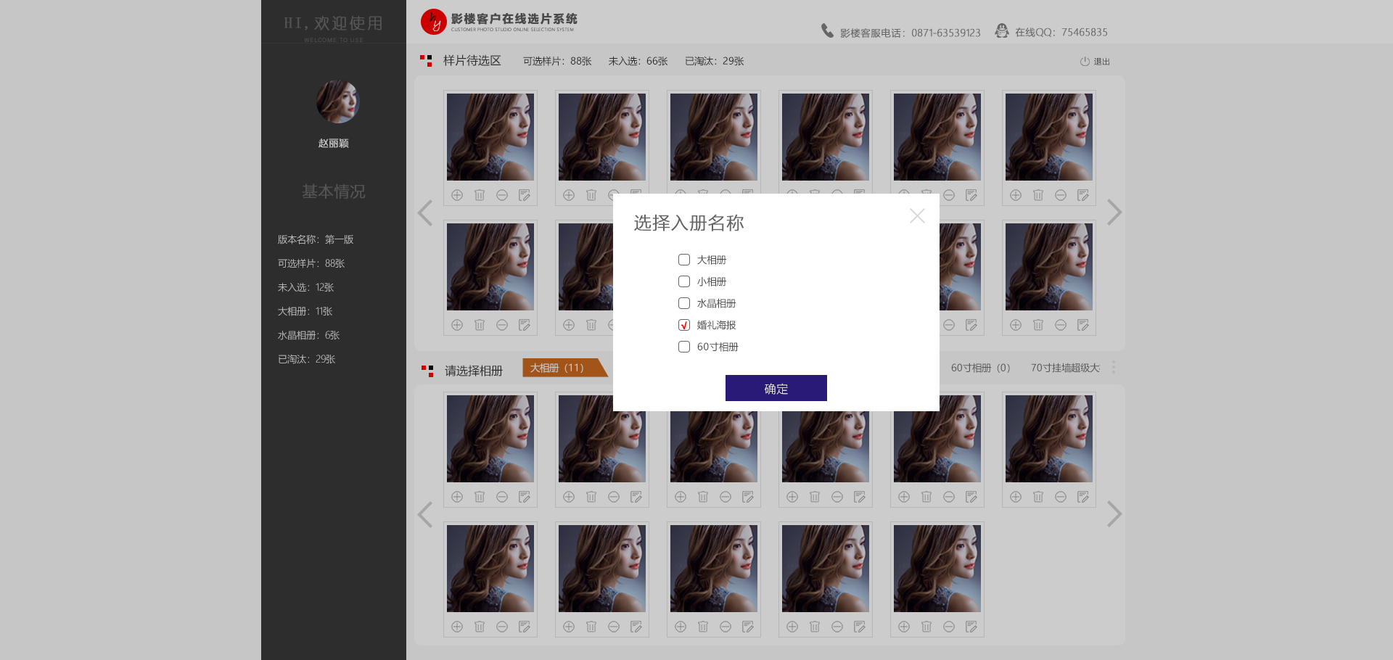Click plus icon under last top-row sample photo

click(1016, 195)
